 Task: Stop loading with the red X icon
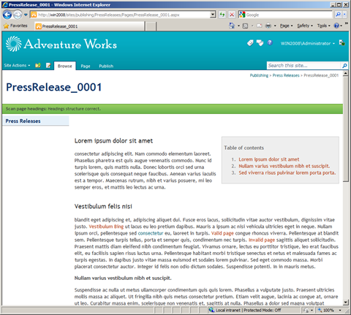pyautogui.click(x=232, y=15)
